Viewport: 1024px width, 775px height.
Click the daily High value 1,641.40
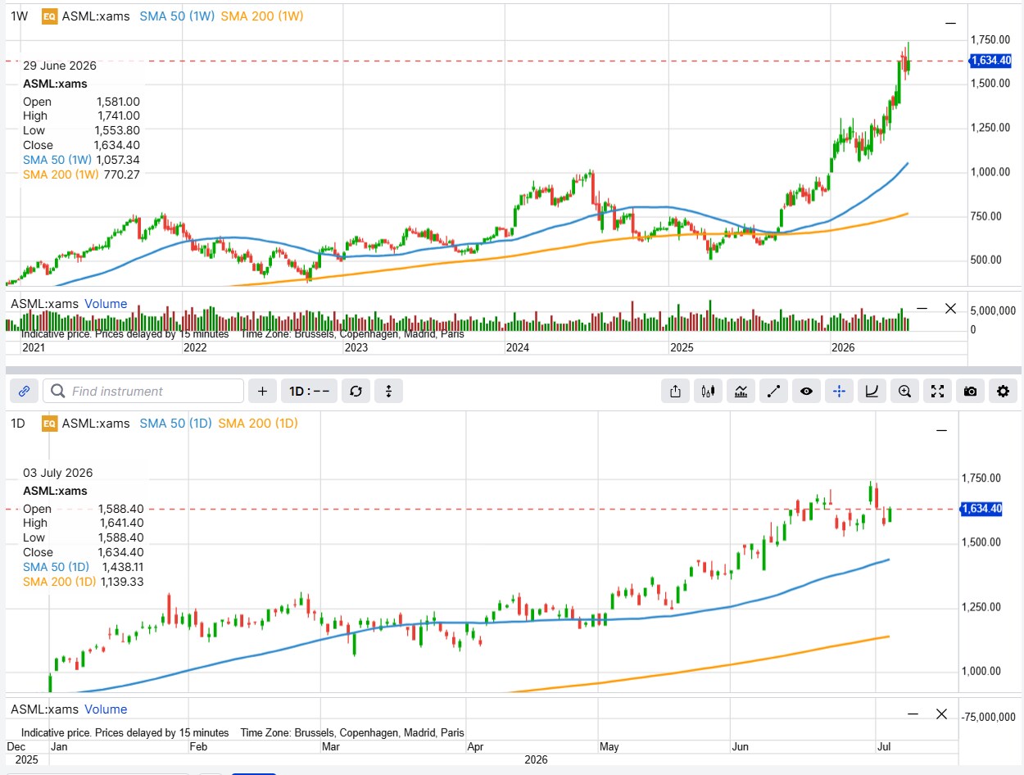pyautogui.click(x=122, y=523)
